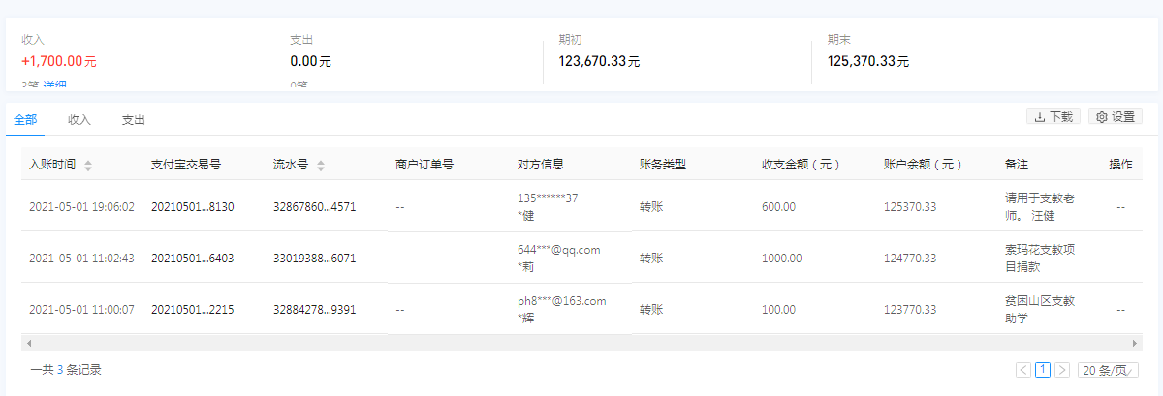Switch to the 支出 tab
Screen dimensions: 1163x396
pyautogui.click(x=134, y=120)
